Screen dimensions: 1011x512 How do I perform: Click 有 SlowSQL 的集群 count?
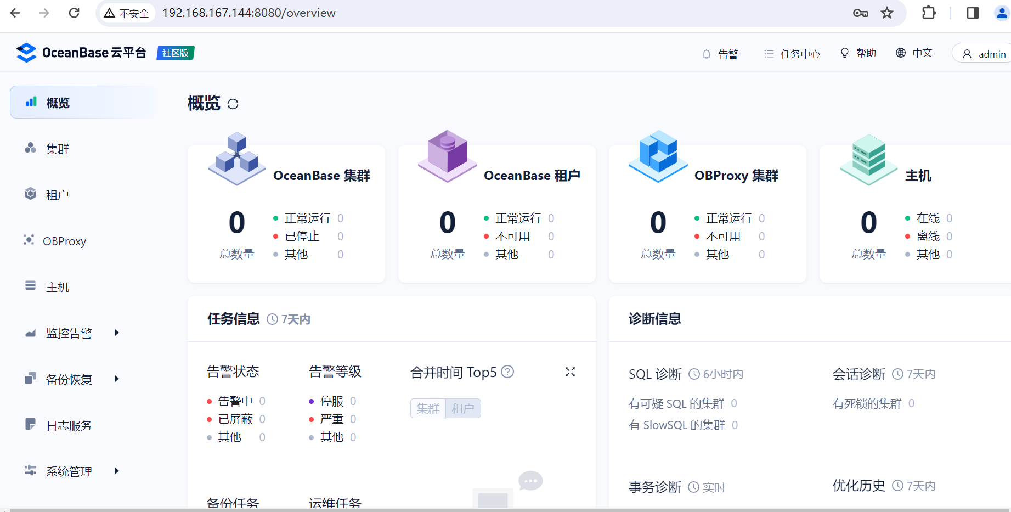pyautogui.click(x=735, y=425)
